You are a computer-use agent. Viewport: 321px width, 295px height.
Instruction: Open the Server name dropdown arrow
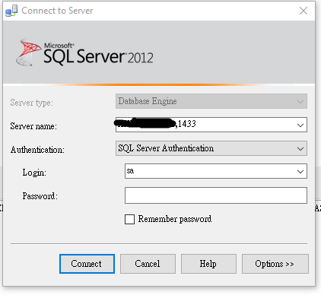[300, 125]
